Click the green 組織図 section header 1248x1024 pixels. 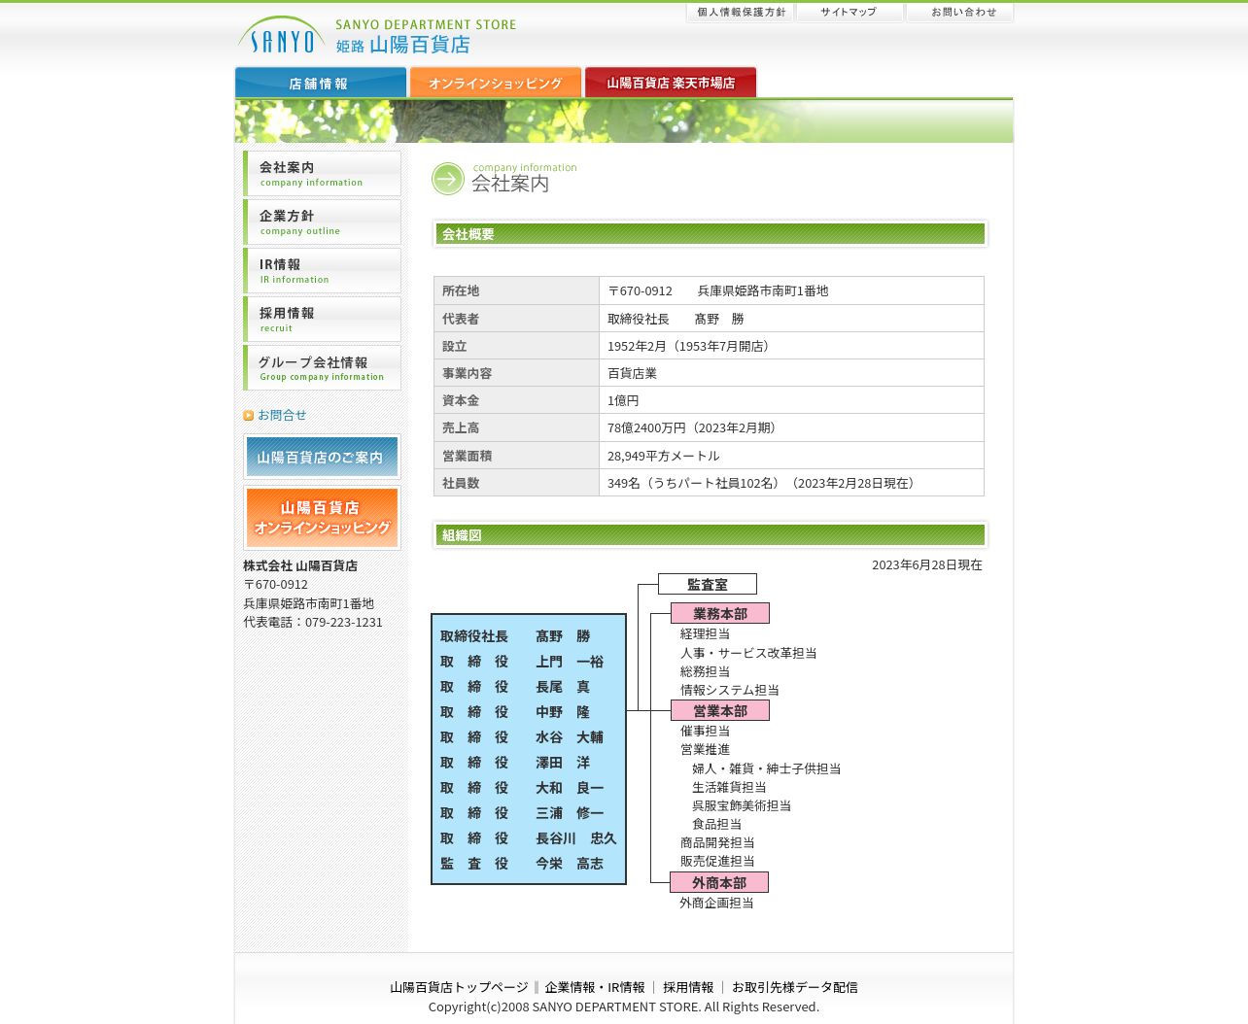711,534
